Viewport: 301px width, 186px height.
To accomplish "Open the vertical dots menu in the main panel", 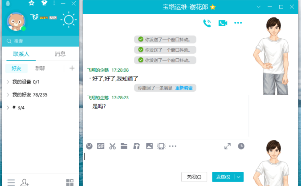I will 54,3.
